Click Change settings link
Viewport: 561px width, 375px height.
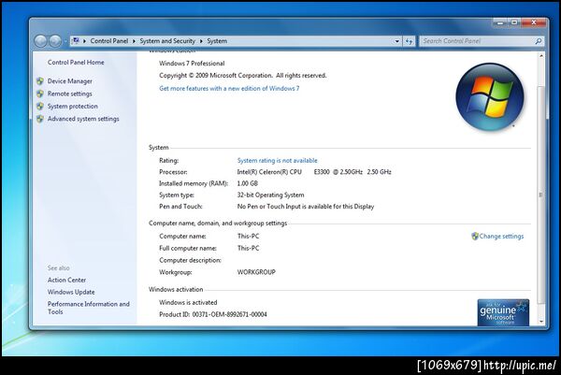(501, 237)
